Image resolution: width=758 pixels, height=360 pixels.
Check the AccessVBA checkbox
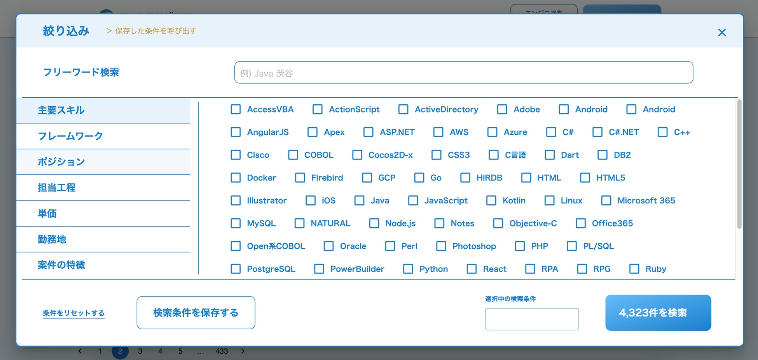coord(236,109)
